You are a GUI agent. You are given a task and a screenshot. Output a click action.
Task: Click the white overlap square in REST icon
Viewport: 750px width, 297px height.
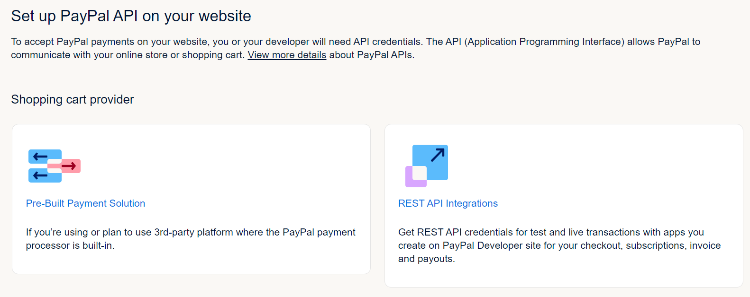pyautogui.click(x=420, y=173)
